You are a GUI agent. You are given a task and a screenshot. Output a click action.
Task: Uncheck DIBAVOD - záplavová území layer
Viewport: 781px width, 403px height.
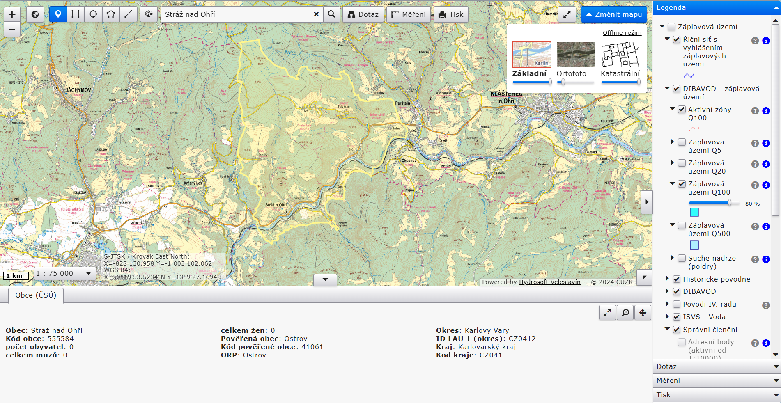coord(677,89)
